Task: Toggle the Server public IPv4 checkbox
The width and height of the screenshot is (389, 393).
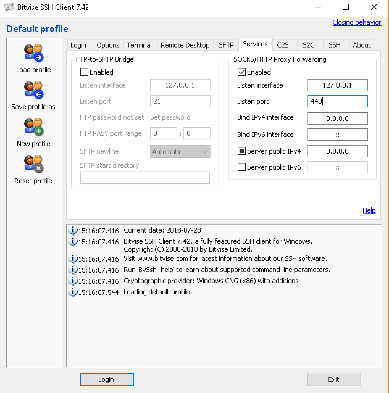Action: [241, 151]
